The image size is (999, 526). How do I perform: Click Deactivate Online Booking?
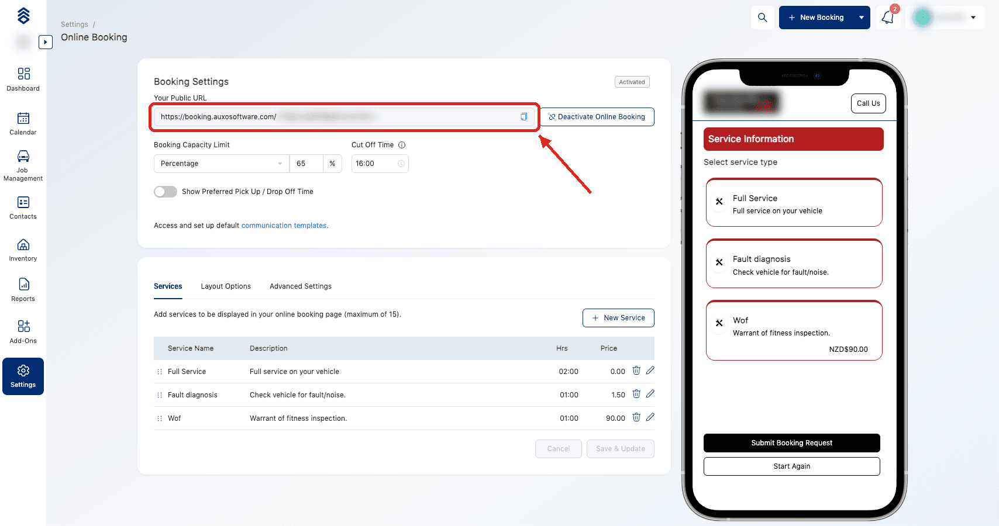coord(597,117)
